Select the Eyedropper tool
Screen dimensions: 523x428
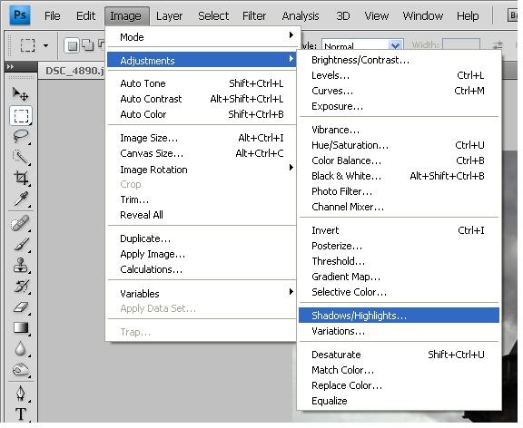click(x=21, y=199)
